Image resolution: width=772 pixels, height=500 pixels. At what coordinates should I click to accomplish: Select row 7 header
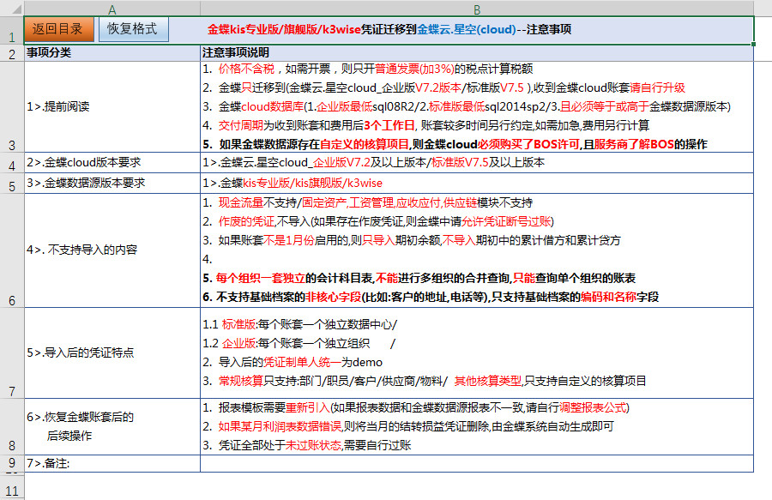pos(11,391)
